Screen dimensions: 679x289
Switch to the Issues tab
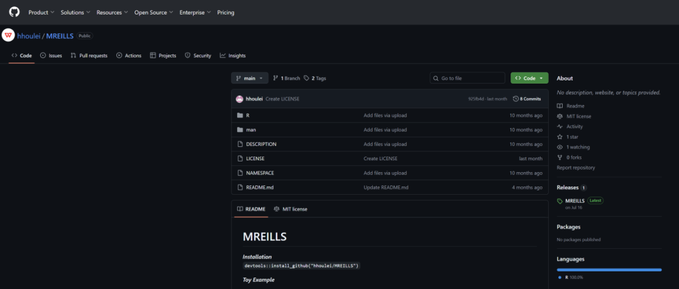[x=51, y=55]
